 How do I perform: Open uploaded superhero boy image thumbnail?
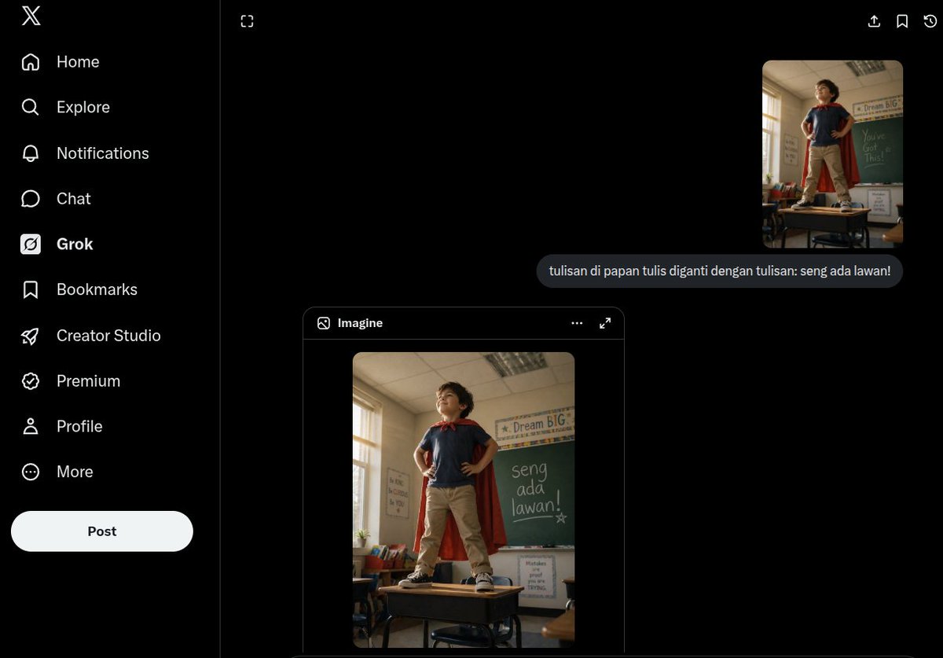tap(832, 154)
